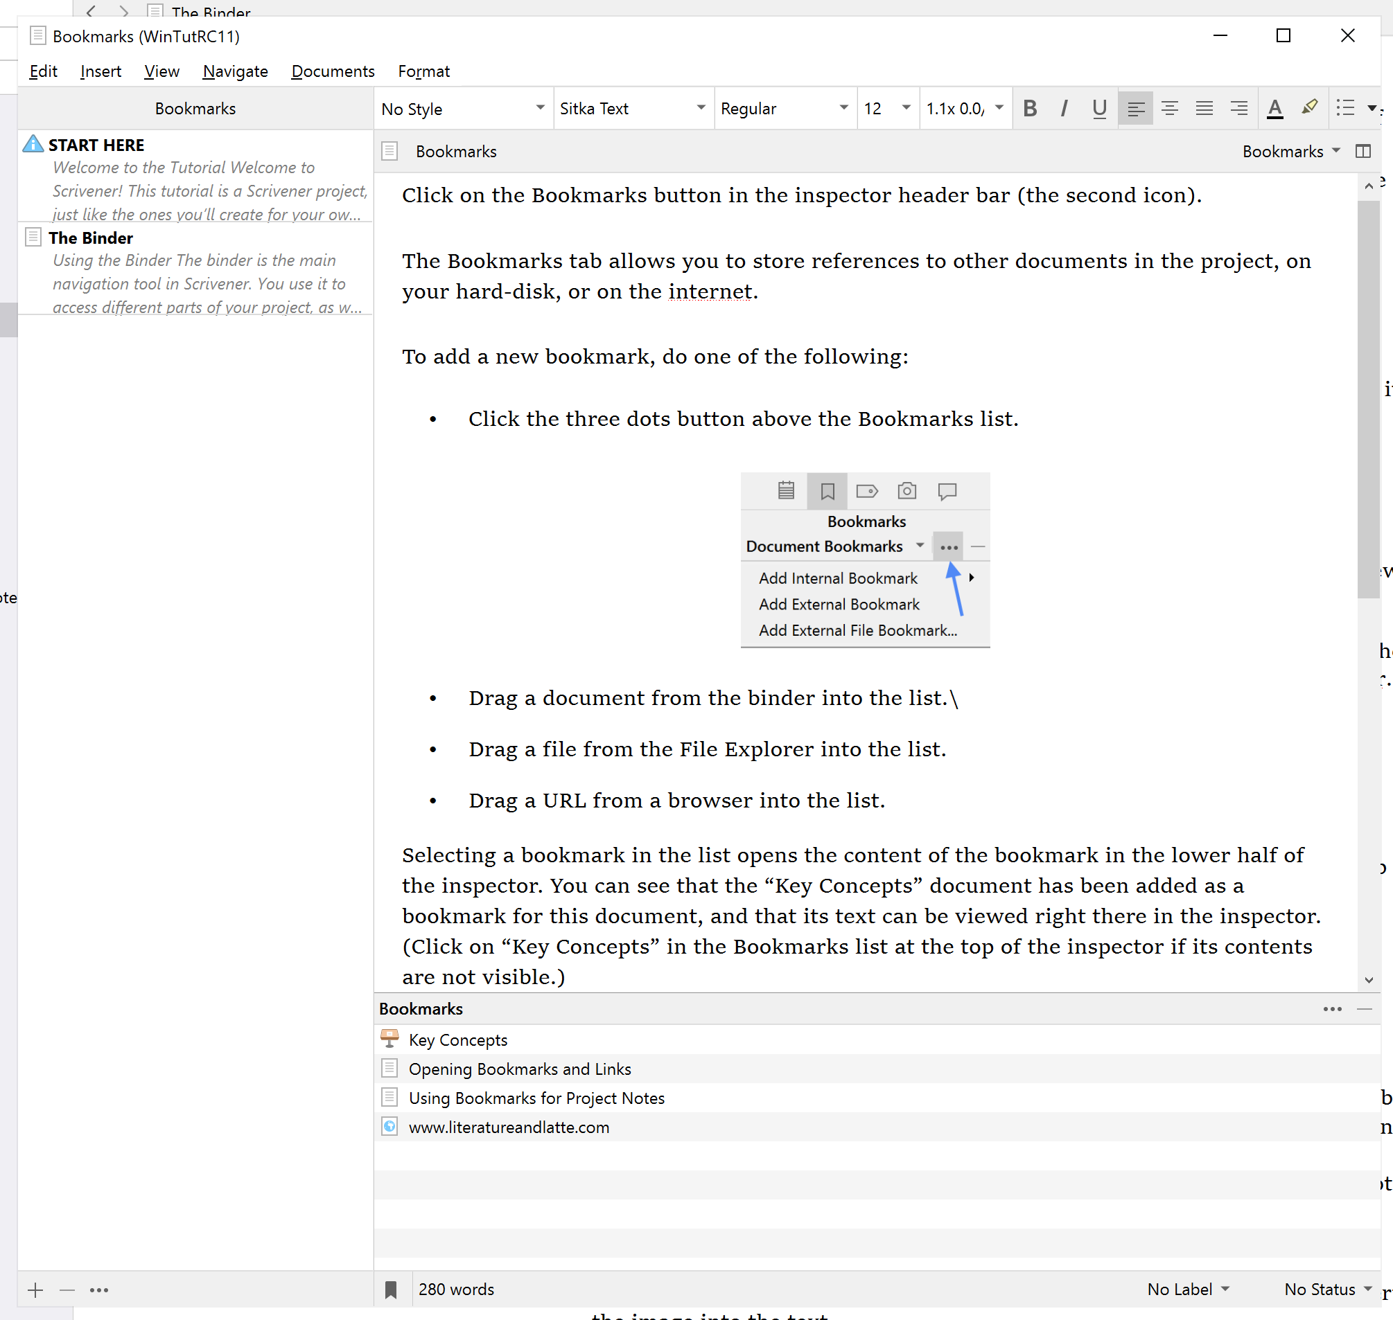Add a new project bookmark with plus
Viewport: 1393px width, 1320px height.
pos(35,1290)
